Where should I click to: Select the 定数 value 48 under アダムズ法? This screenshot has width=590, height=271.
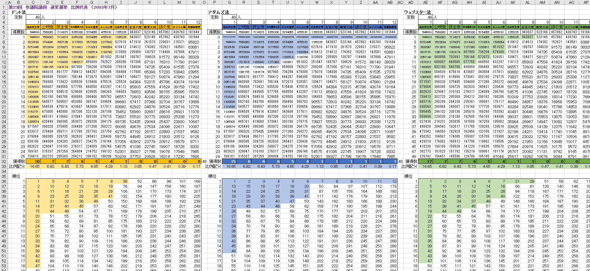(229, 17)
